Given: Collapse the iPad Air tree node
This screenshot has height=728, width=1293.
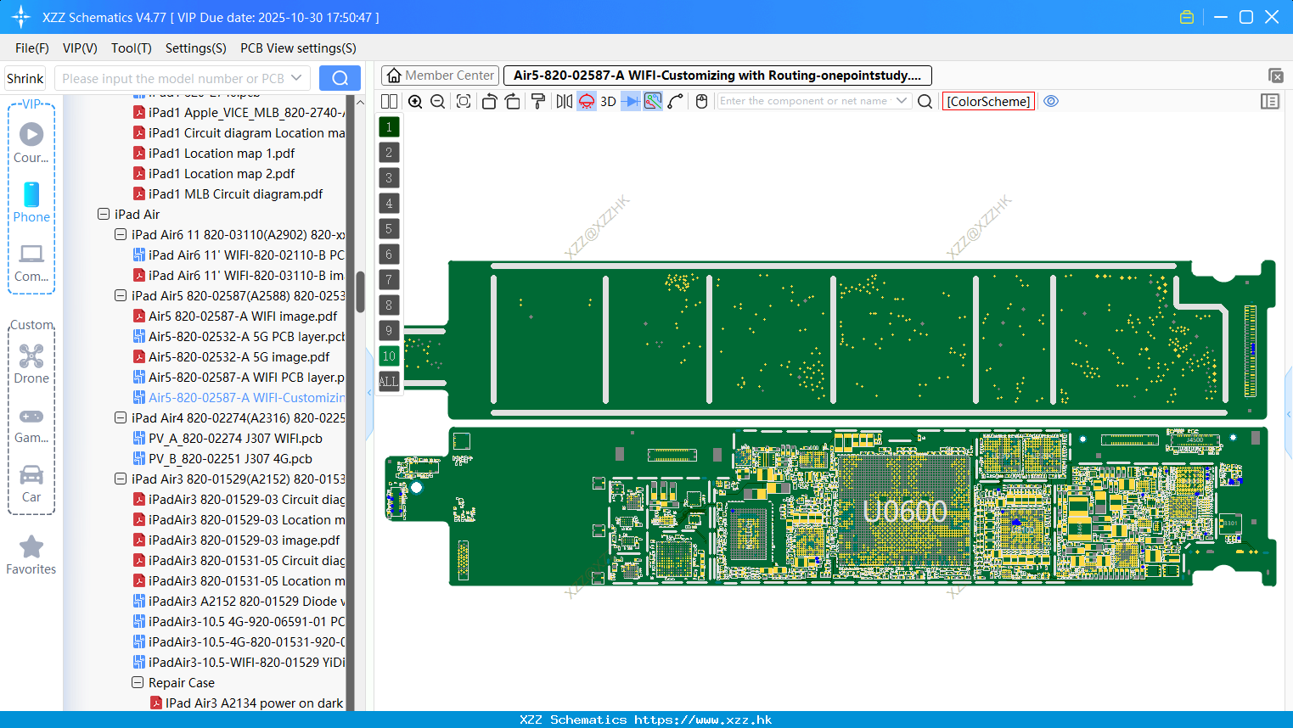Looking at the screenshot, I should [x=104, y=214].
